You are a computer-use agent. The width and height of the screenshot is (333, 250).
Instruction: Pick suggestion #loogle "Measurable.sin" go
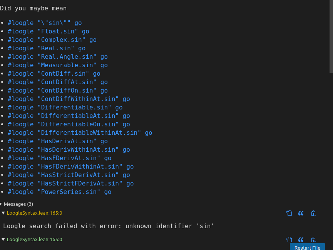tap(57, 65)
